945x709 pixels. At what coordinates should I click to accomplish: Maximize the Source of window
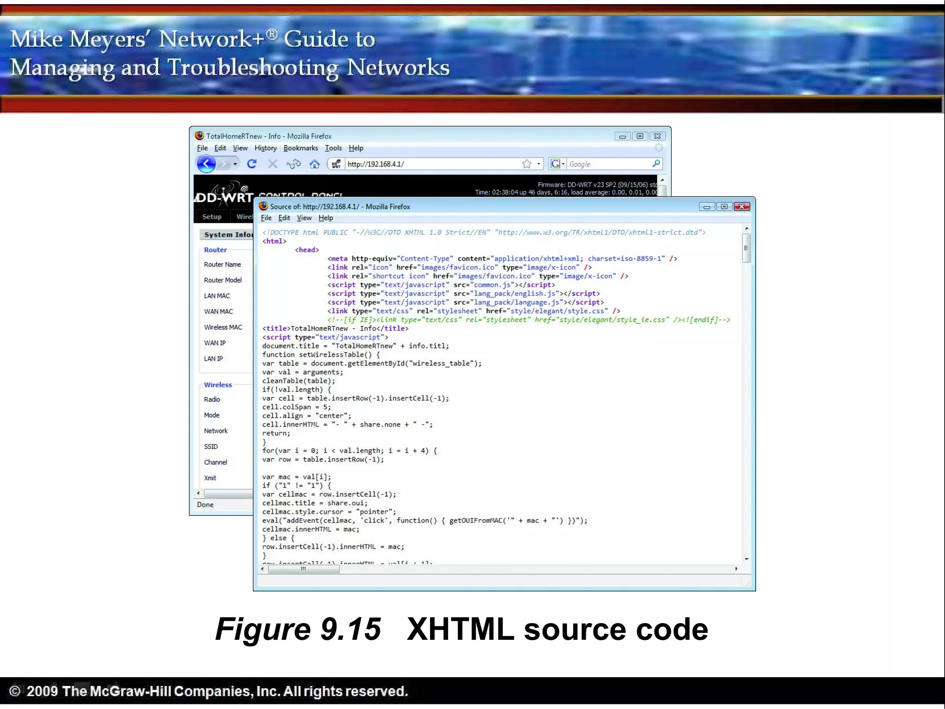pos(724,206)
